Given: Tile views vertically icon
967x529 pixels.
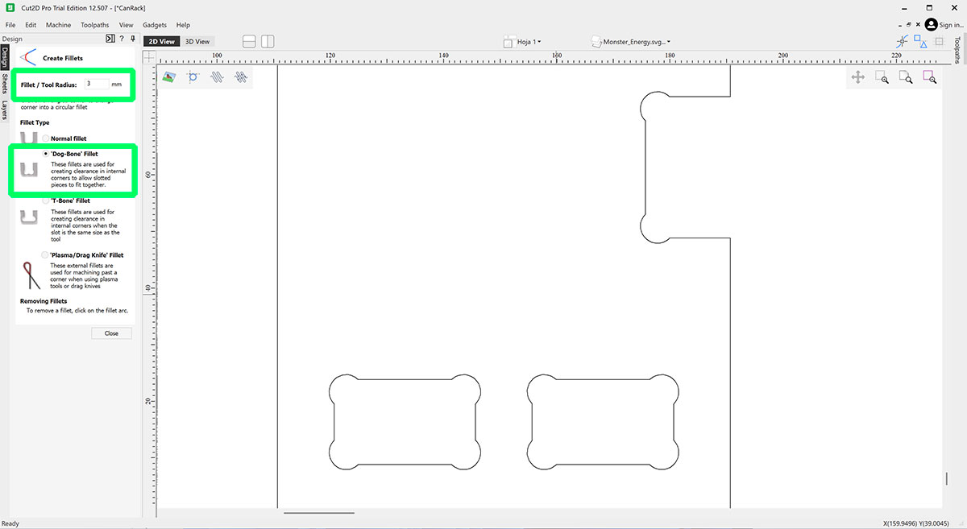Looking at the screenshot, I should tap(268, 41).
